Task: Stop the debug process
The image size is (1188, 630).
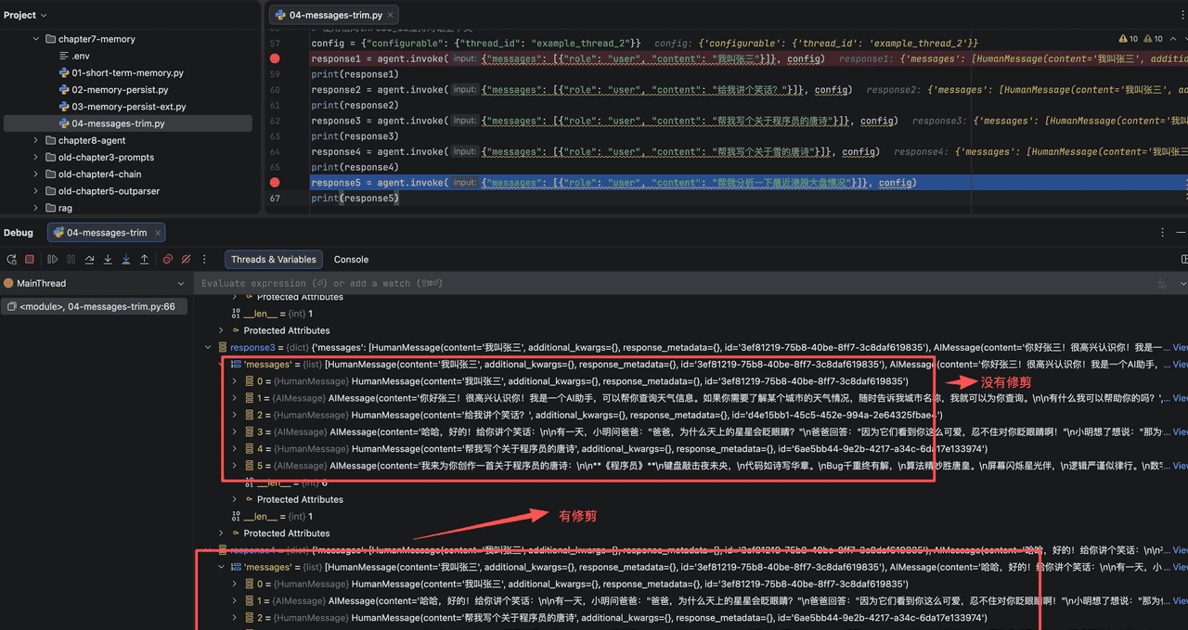Action: click(30, 259)
